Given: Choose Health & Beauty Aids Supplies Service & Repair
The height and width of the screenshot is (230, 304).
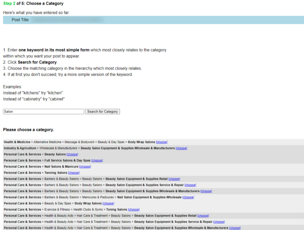Looking at the screenshot, I should pos(219,222).
